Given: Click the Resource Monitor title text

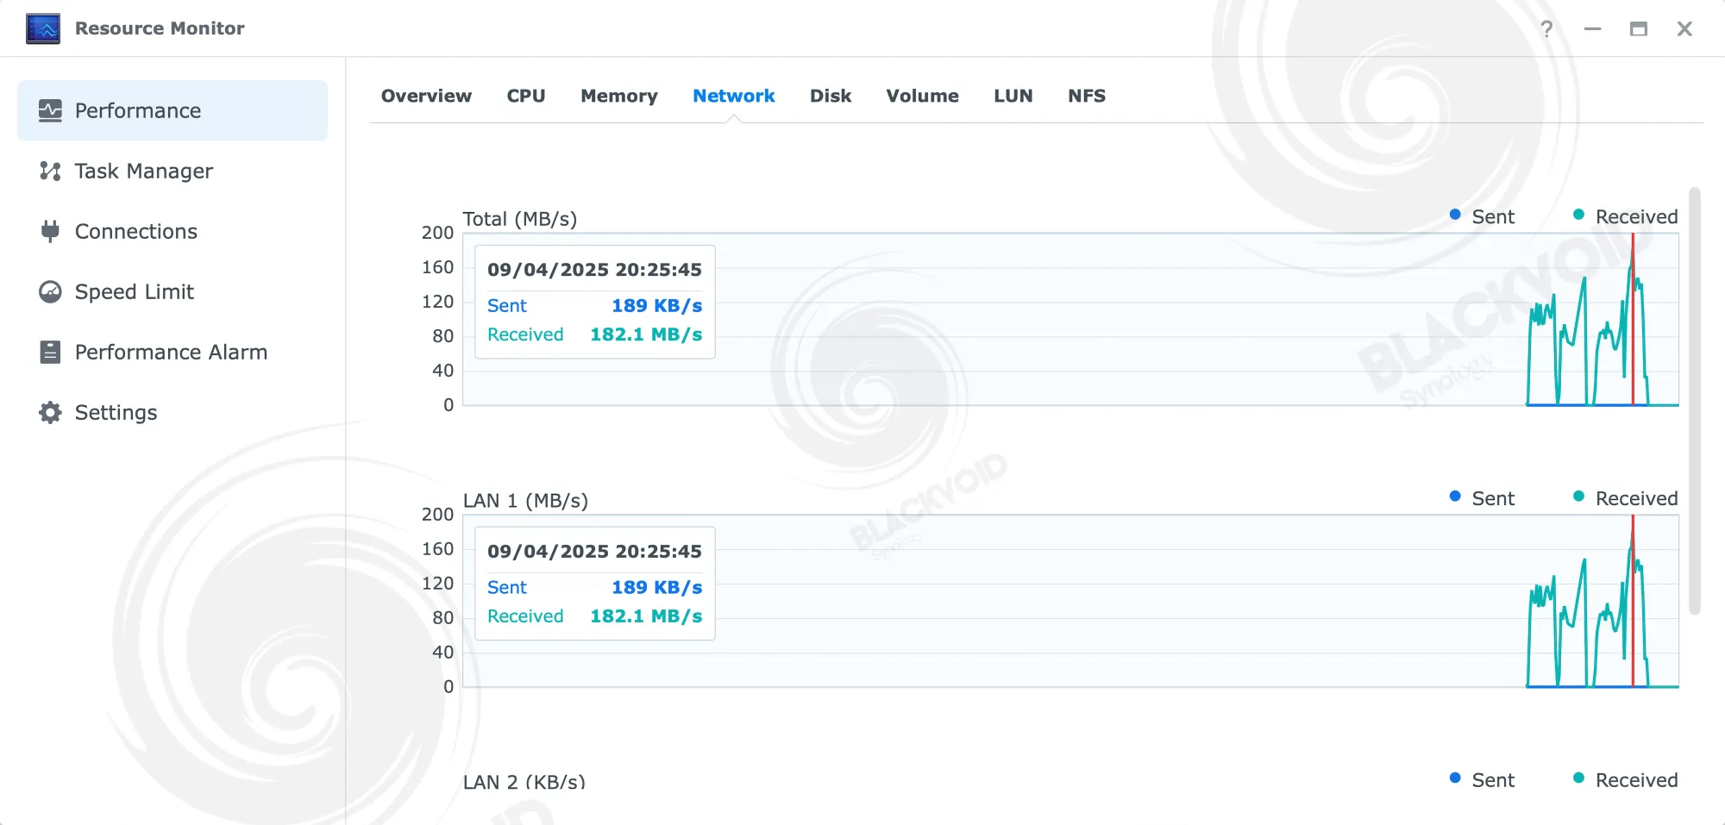Looking at the screenshot, I should pos(160,28).
